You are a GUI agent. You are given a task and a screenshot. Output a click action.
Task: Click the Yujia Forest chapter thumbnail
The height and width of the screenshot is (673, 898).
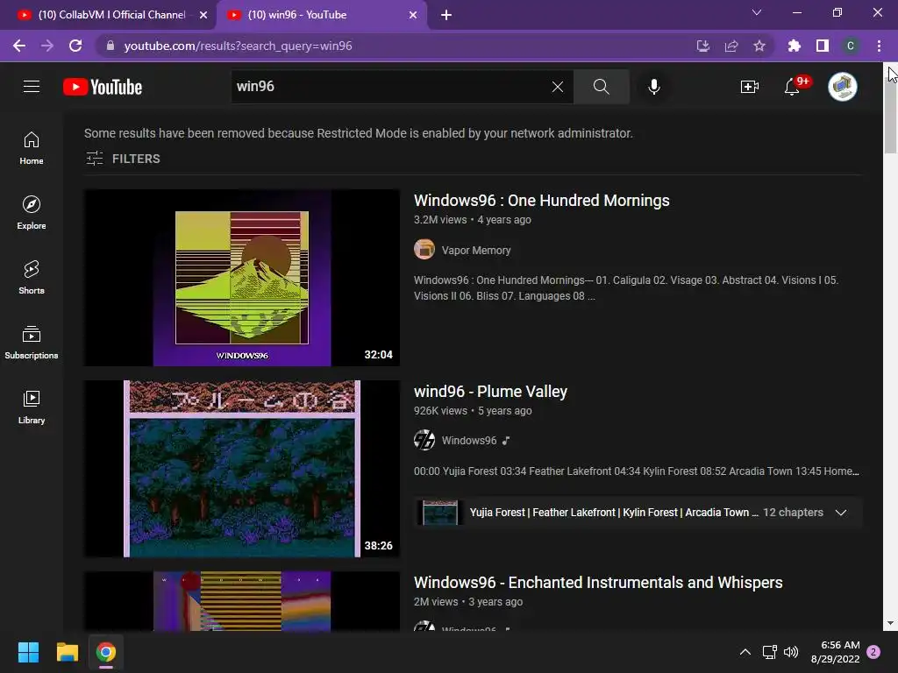(440, 512)
